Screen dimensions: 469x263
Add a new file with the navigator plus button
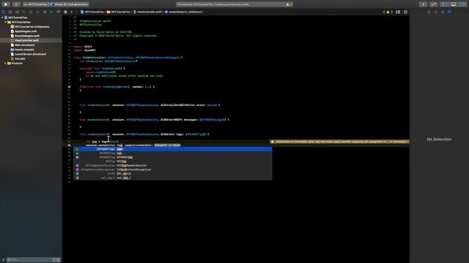coord(3,260)
